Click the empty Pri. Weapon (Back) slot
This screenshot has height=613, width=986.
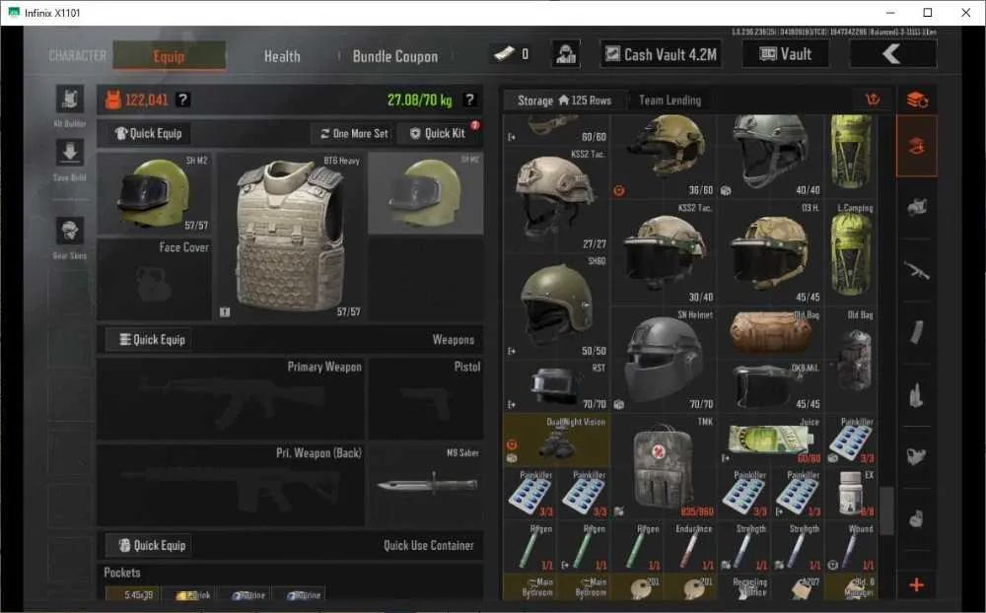(231, 484)
